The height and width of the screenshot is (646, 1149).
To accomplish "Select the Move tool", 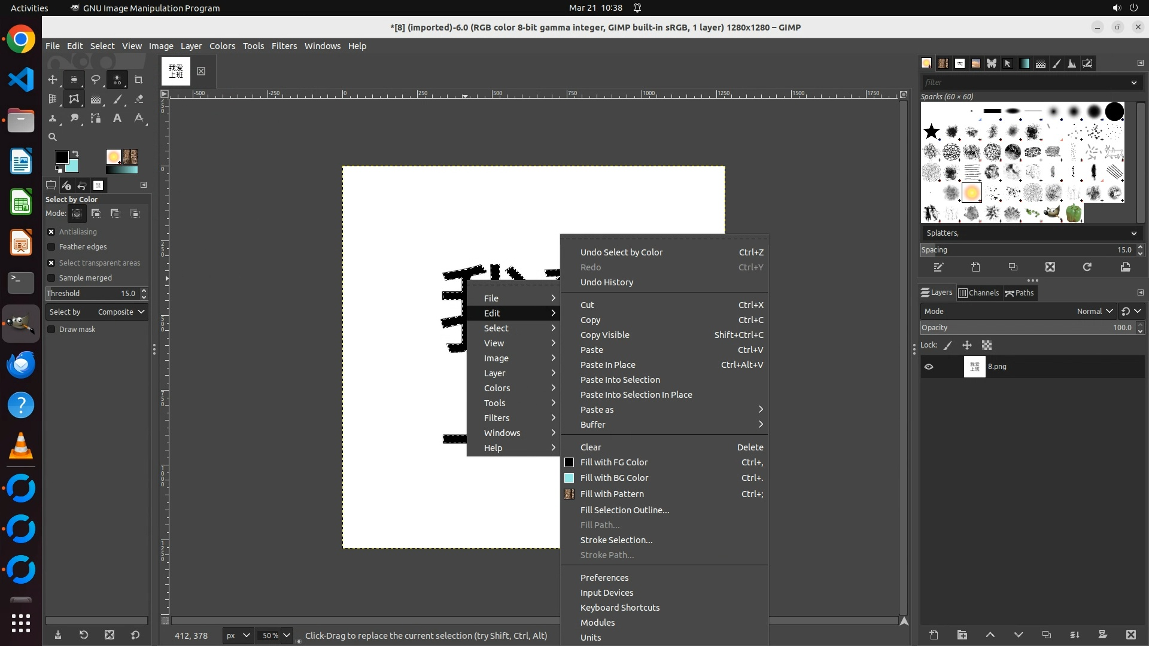I will click(x=53, y=80).
